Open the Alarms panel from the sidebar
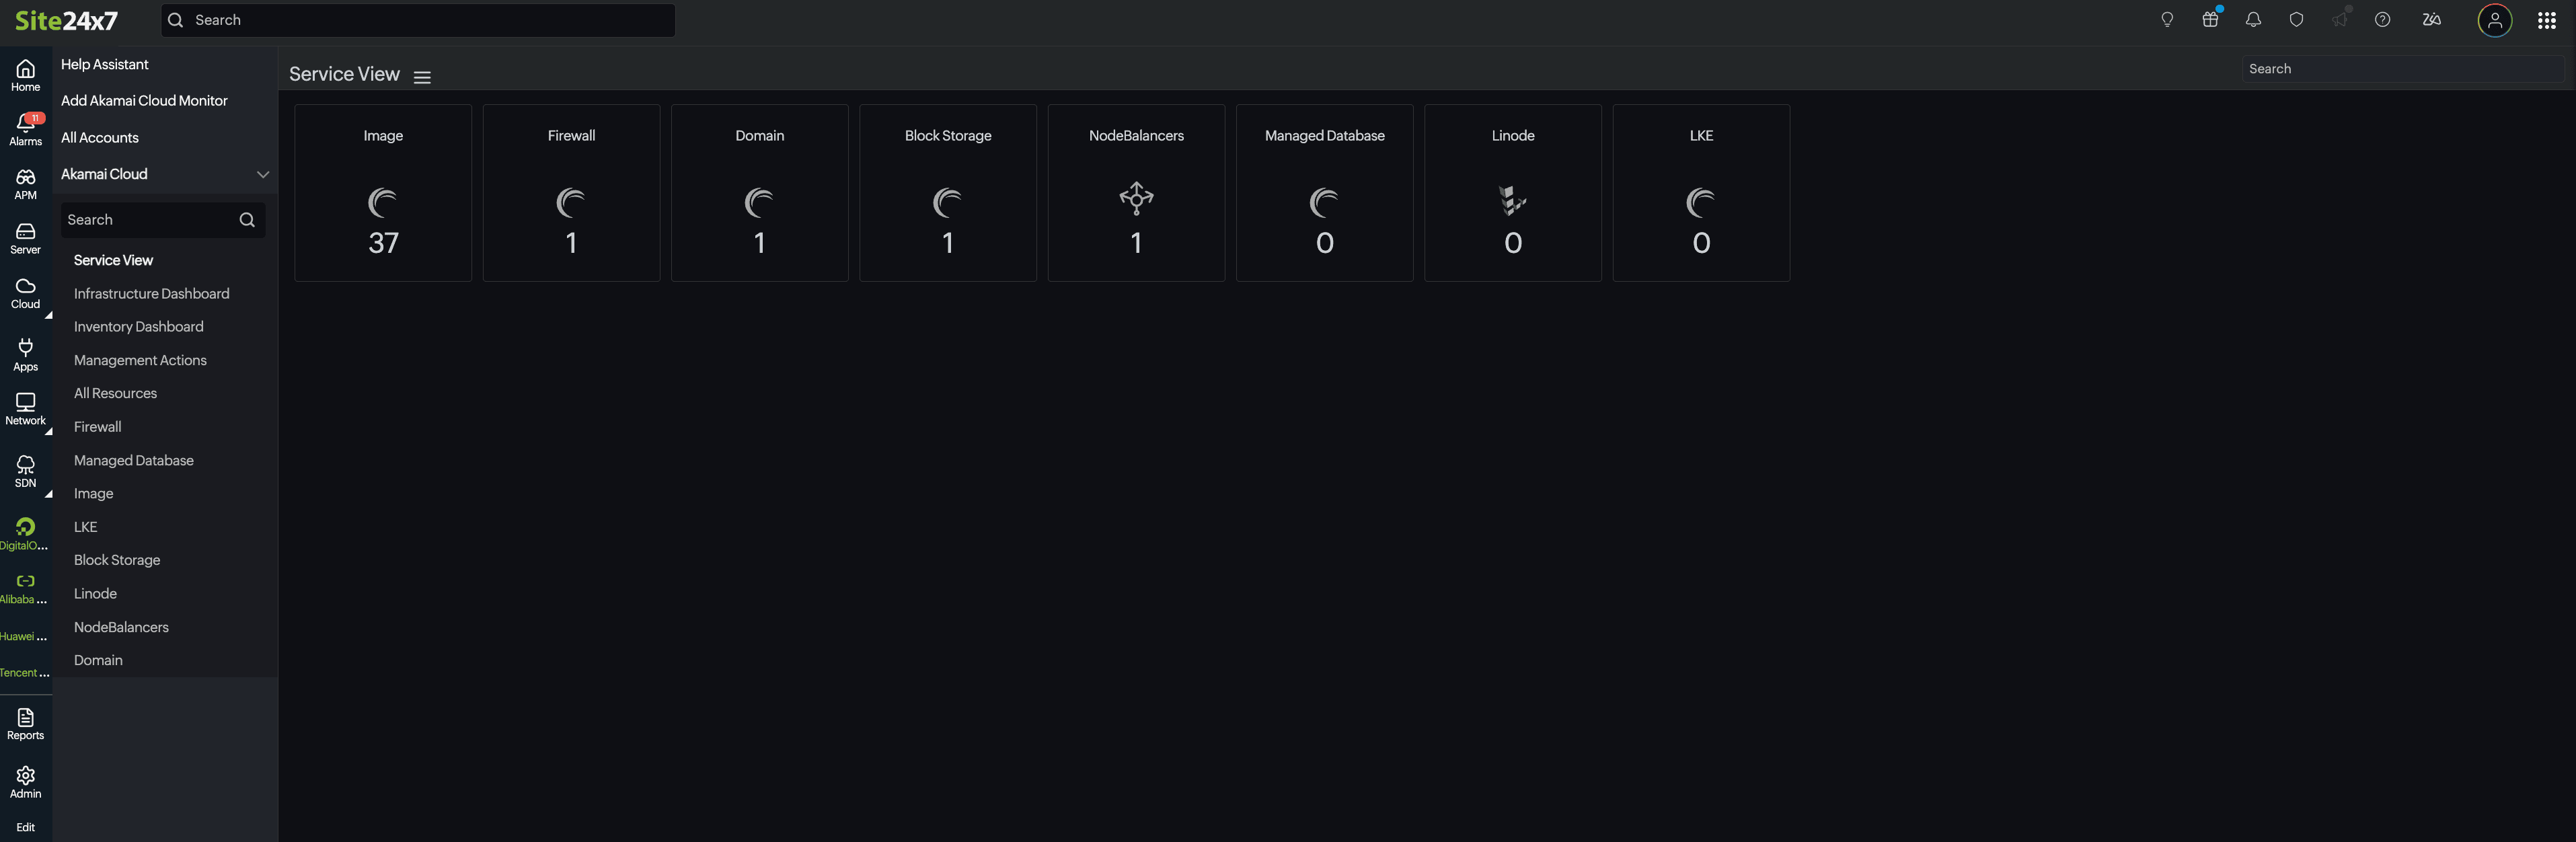The height and width of the screenshot is (842, 2576). [x=25, y=128]
